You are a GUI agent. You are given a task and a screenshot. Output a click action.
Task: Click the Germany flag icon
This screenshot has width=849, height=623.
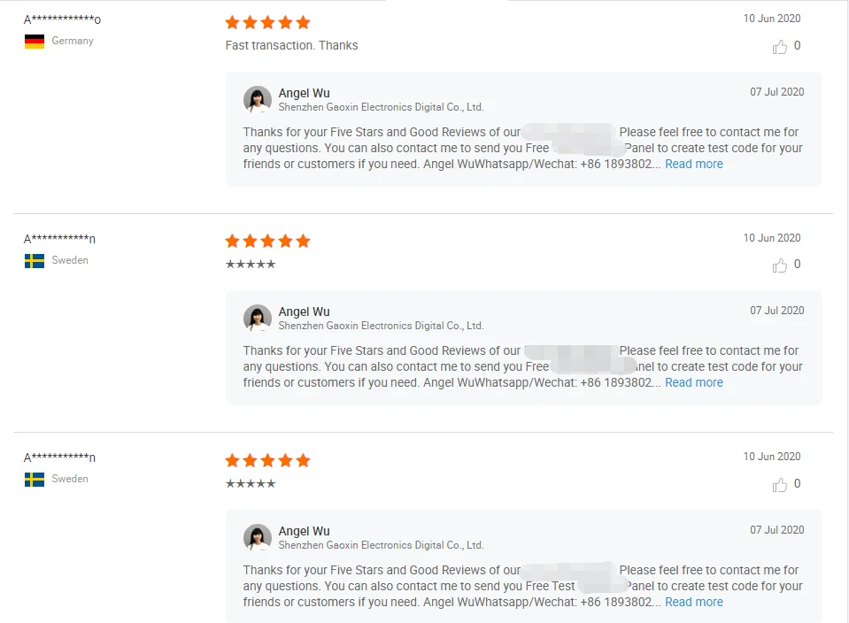[x=35, y=42]
